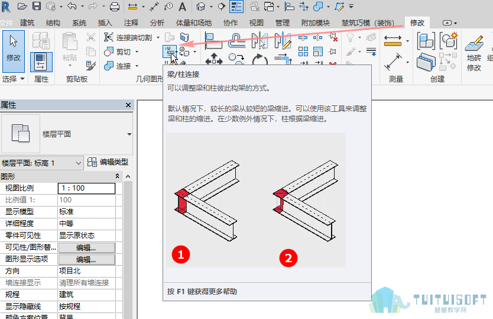The height and width of the screenshot is (319, 493).
Task: Open the 连接端切割 dropdown arrow
Action: (x=158, y=37)
